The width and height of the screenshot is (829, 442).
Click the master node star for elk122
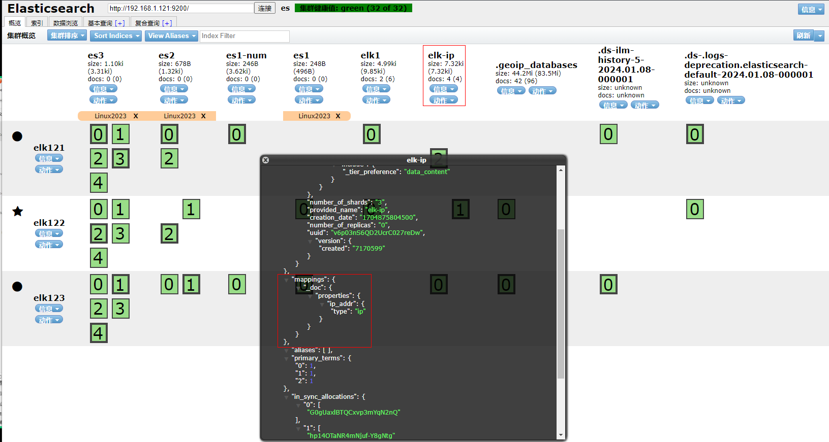coord(18,211)
